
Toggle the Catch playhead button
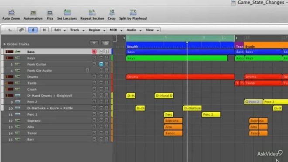pyautogui.click(x=33, y=30)
